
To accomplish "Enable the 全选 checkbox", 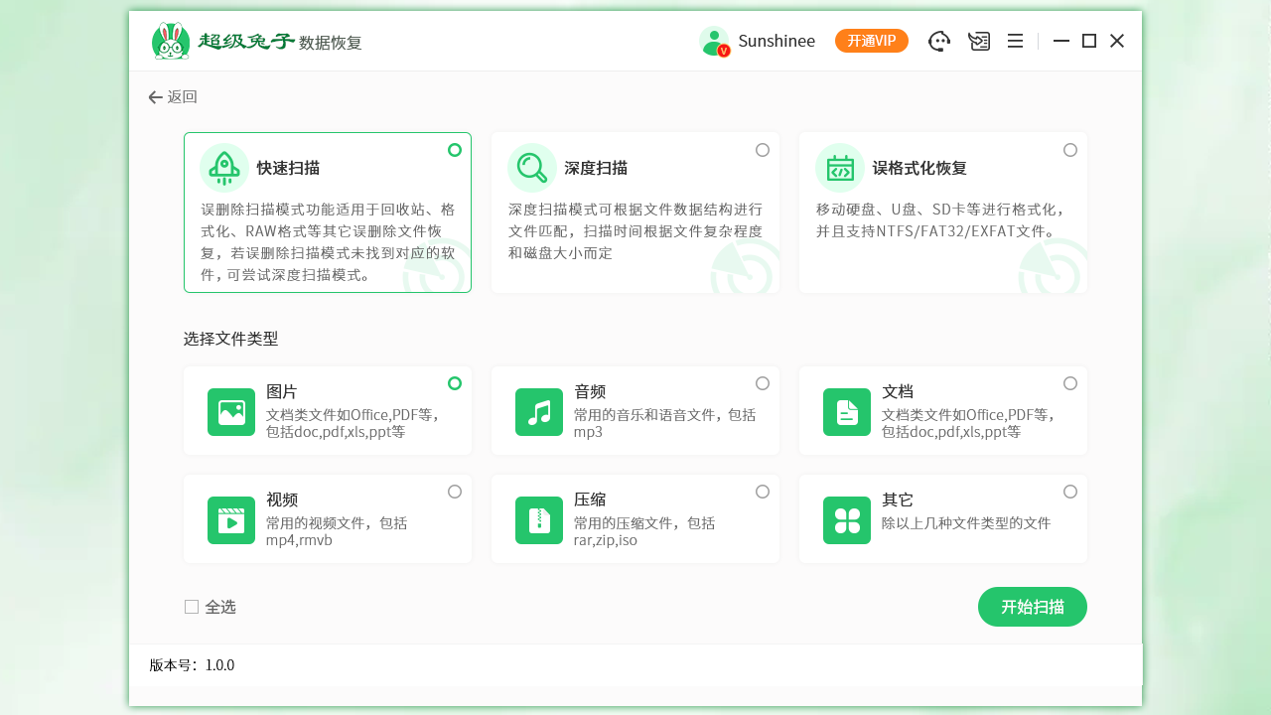I will (192, 606).
